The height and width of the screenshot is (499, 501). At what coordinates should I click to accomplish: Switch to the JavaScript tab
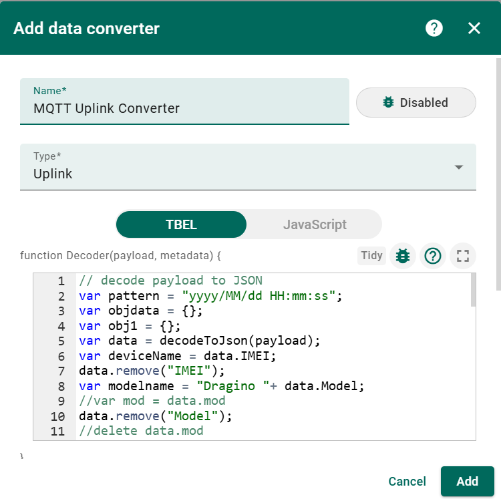pyautogui.click(x=315, y=224)
